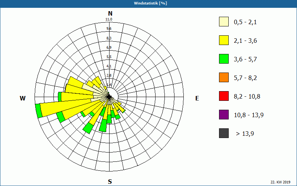The width and height of the screenshot is (297, 186).
Task: Click the legend label '3,6 - 5,7'
Action: click(245, 60)
